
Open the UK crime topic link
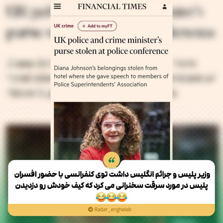tap(64, 26)
